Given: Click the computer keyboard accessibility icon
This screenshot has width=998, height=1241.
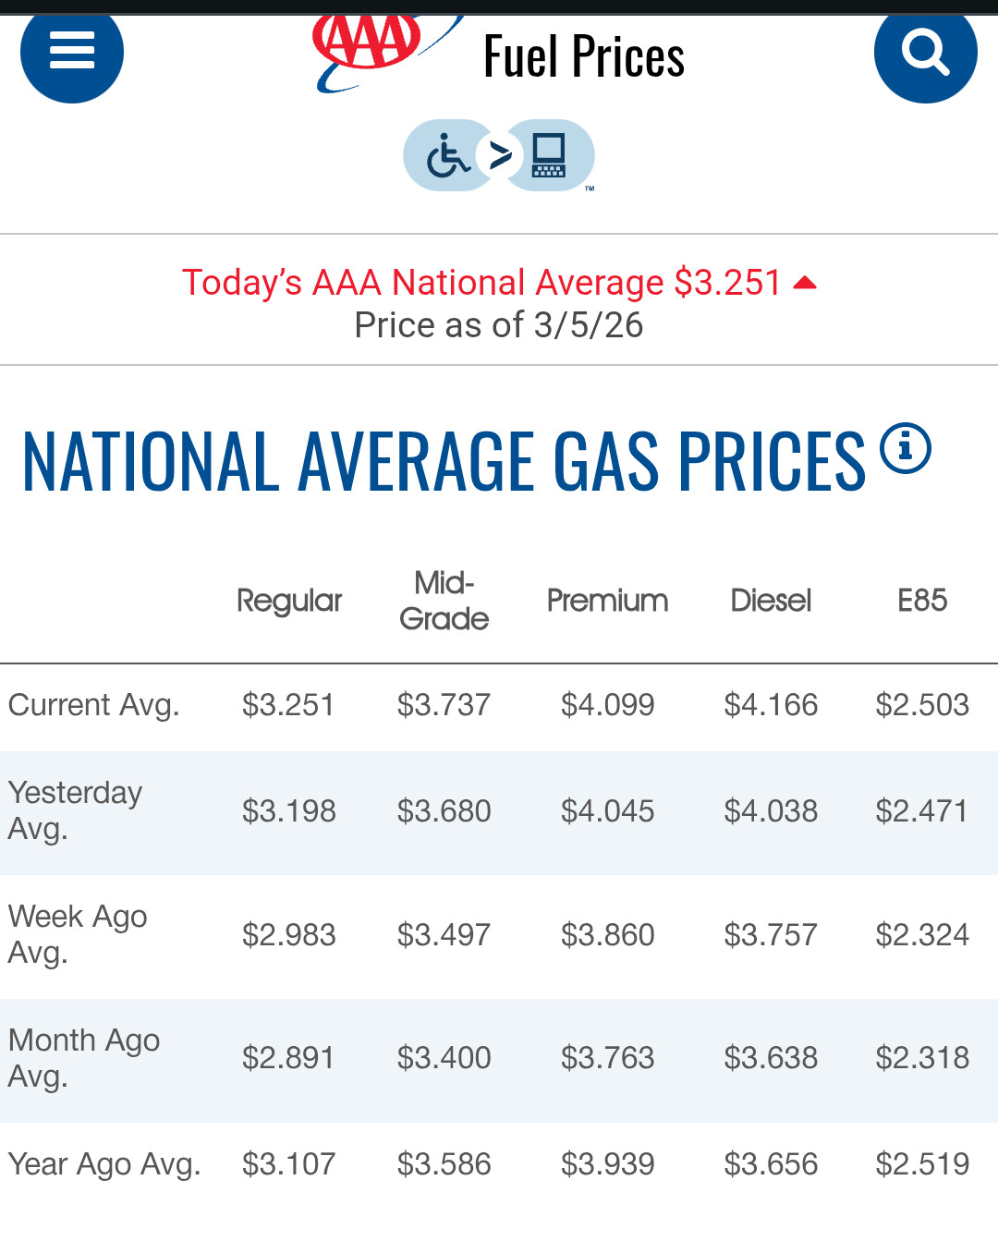Looking at the screenshot, I should [549, 155].
